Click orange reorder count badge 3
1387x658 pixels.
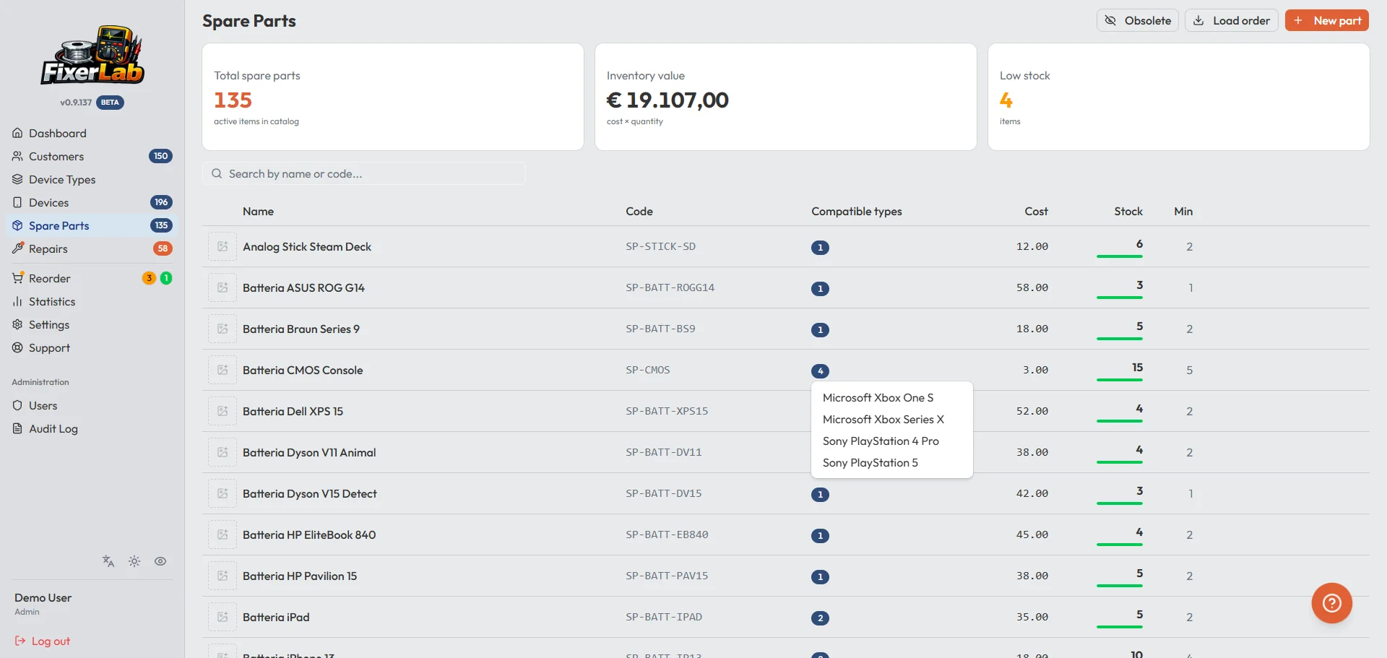point(149,278)
